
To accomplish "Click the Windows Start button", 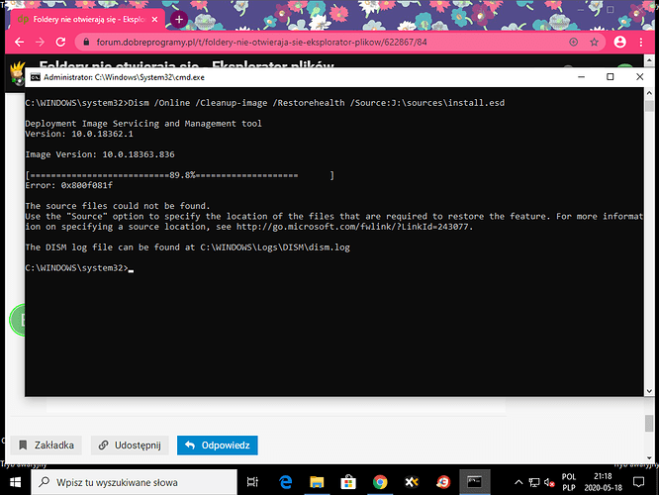I will tap(16, 481).
